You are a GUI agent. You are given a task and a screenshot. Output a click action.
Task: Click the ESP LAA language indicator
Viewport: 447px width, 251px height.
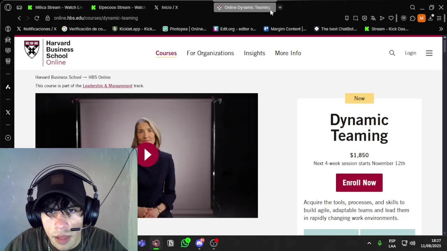pos(392,243)
